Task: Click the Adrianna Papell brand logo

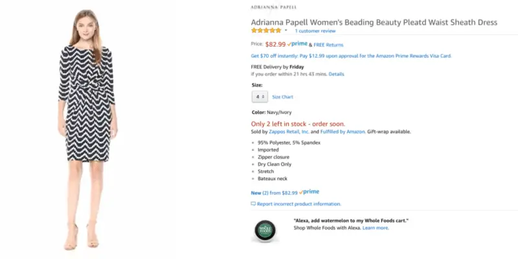Action: [x=273, y=7]
